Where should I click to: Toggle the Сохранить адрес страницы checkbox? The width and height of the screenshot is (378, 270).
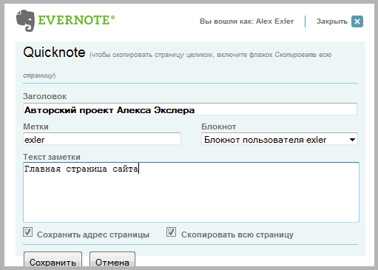27,232
